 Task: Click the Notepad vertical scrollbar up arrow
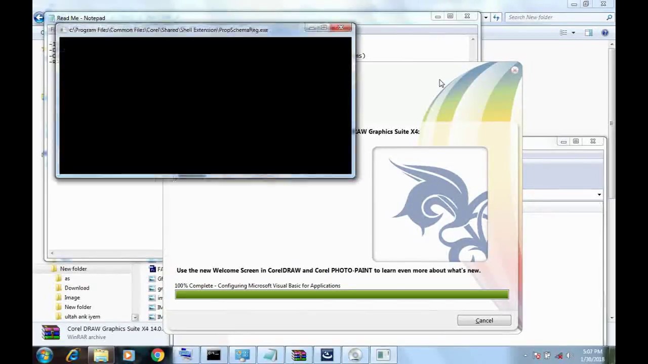473,39
